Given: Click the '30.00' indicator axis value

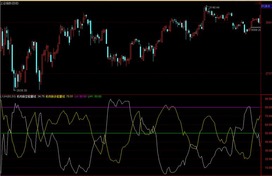Looking at the screenshot, I should (x=268, y=151).
